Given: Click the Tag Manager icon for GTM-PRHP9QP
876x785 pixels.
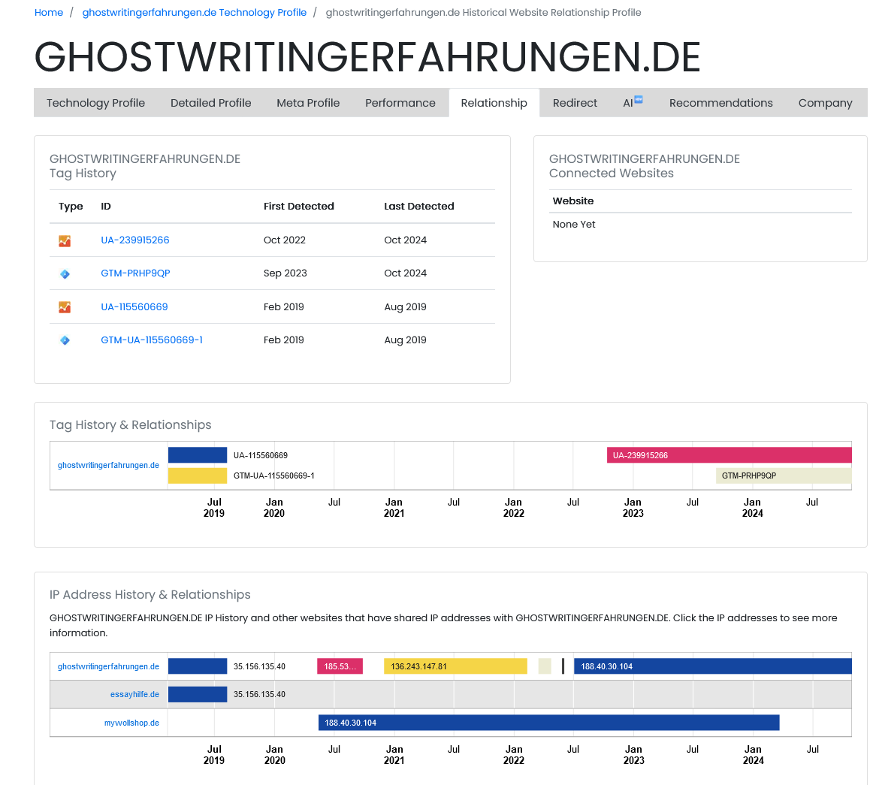Looking at the screenshot, I should pos(65,273).
